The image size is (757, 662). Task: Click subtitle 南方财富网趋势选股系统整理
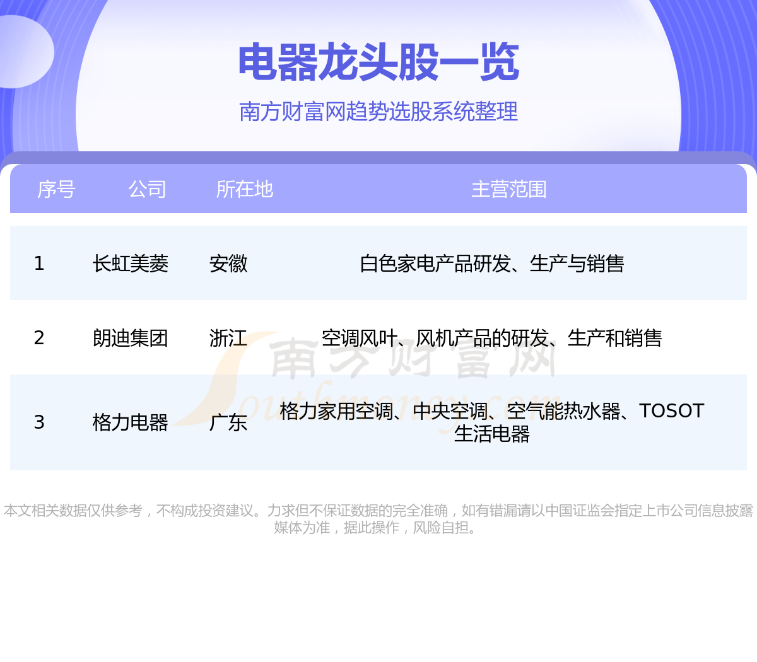378,112
